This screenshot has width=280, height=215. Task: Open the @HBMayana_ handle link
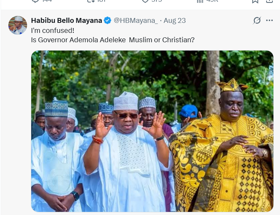pos(136,20)
